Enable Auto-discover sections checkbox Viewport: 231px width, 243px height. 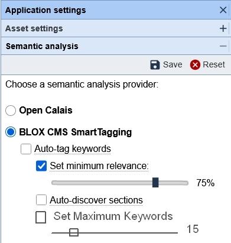(41, 200)
